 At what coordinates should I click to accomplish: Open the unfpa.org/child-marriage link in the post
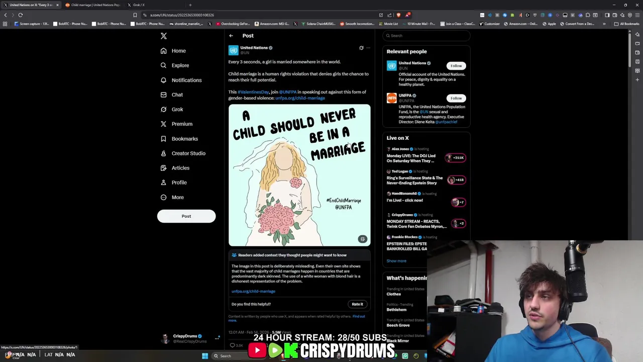click(x=300, y=98)
